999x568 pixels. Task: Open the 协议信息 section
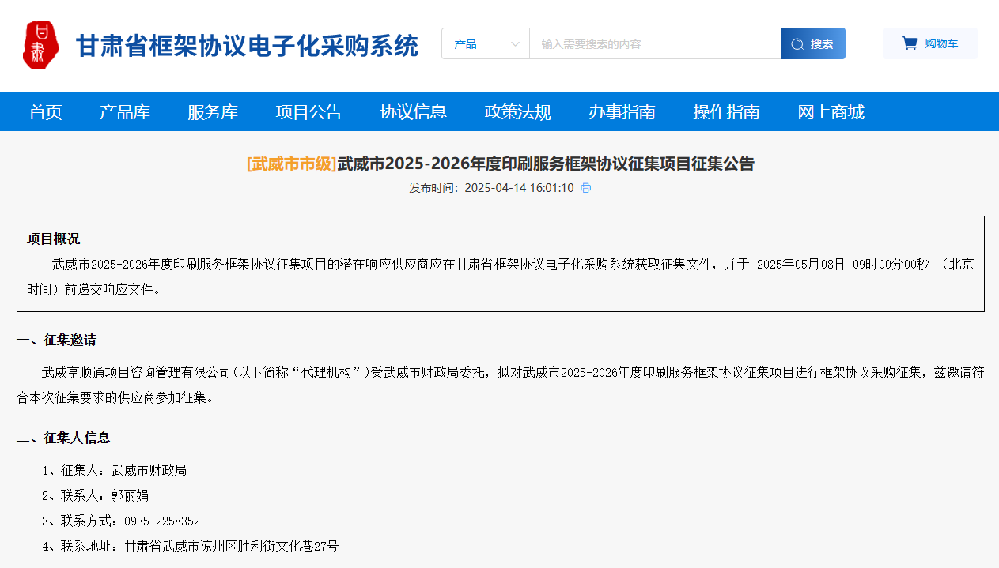[414, 111]
